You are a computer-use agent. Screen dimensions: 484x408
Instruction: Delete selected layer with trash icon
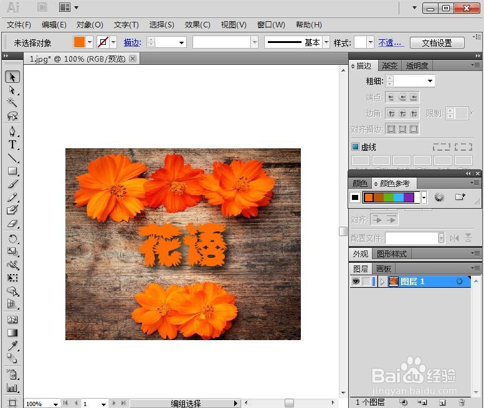[x=462, y=402]
